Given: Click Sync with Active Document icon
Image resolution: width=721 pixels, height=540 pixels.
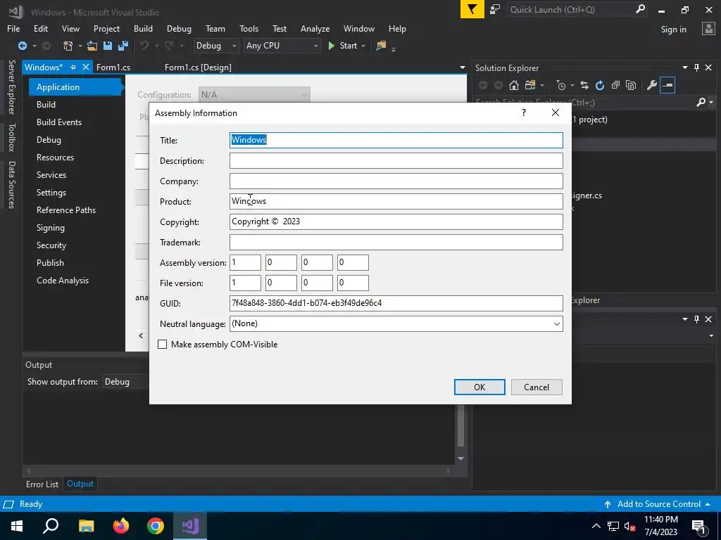Looking at the screenshot, I should coord(584,85).
